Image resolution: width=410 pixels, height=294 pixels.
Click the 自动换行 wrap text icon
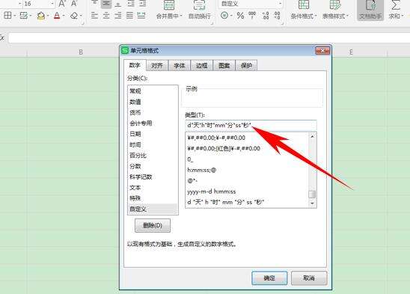point(200,5)
